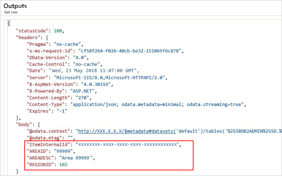Click the "X-Powered-By" key name
282x176 pixels.
[45, 91]
